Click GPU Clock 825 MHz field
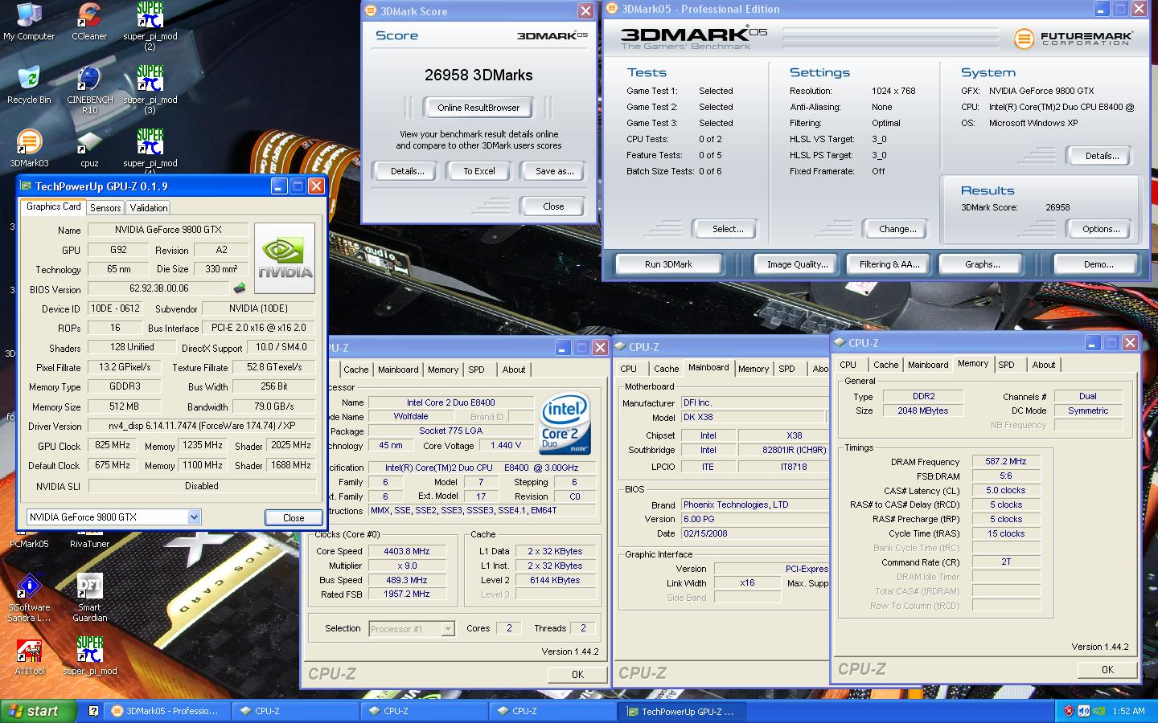This screenshot has height=723, width=1158. (113, 445)
